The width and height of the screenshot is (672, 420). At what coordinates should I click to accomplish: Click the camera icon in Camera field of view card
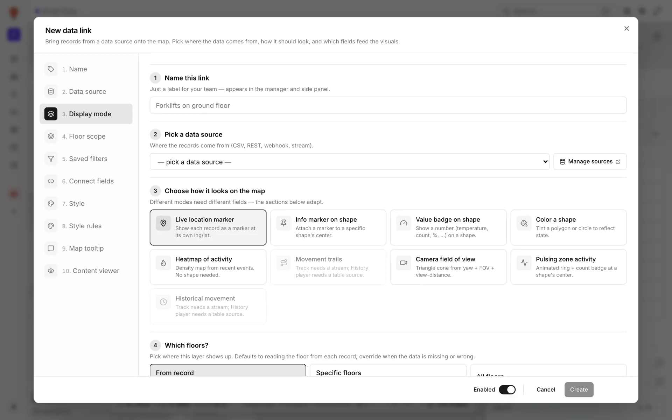point(404,262)
